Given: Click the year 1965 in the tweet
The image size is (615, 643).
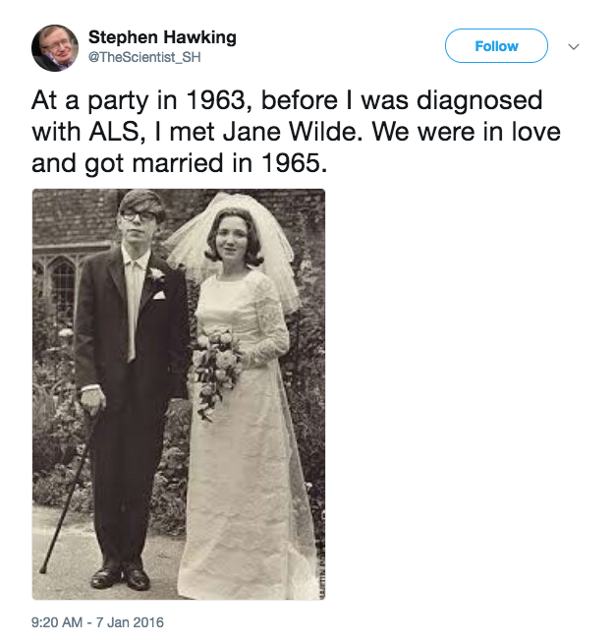Looking at the screenshot, I should [x=294, y=163].
